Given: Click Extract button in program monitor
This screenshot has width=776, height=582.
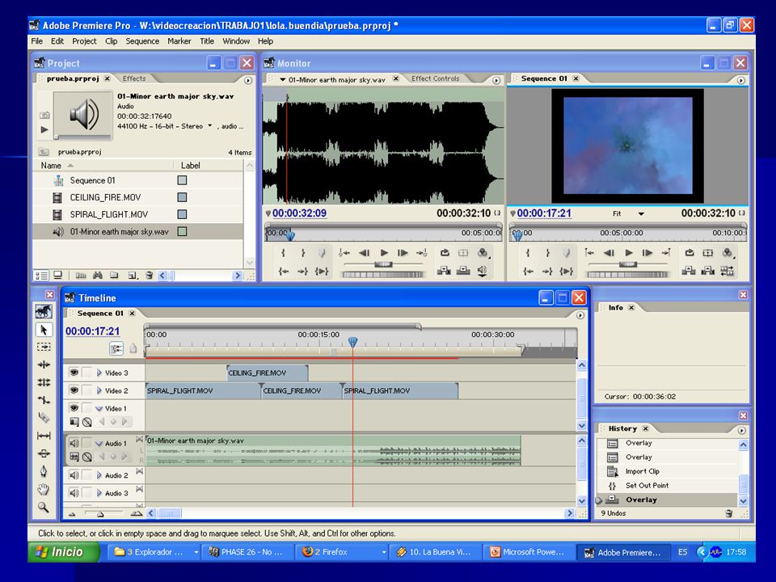Looking at the screenshot, I should 708,270.
